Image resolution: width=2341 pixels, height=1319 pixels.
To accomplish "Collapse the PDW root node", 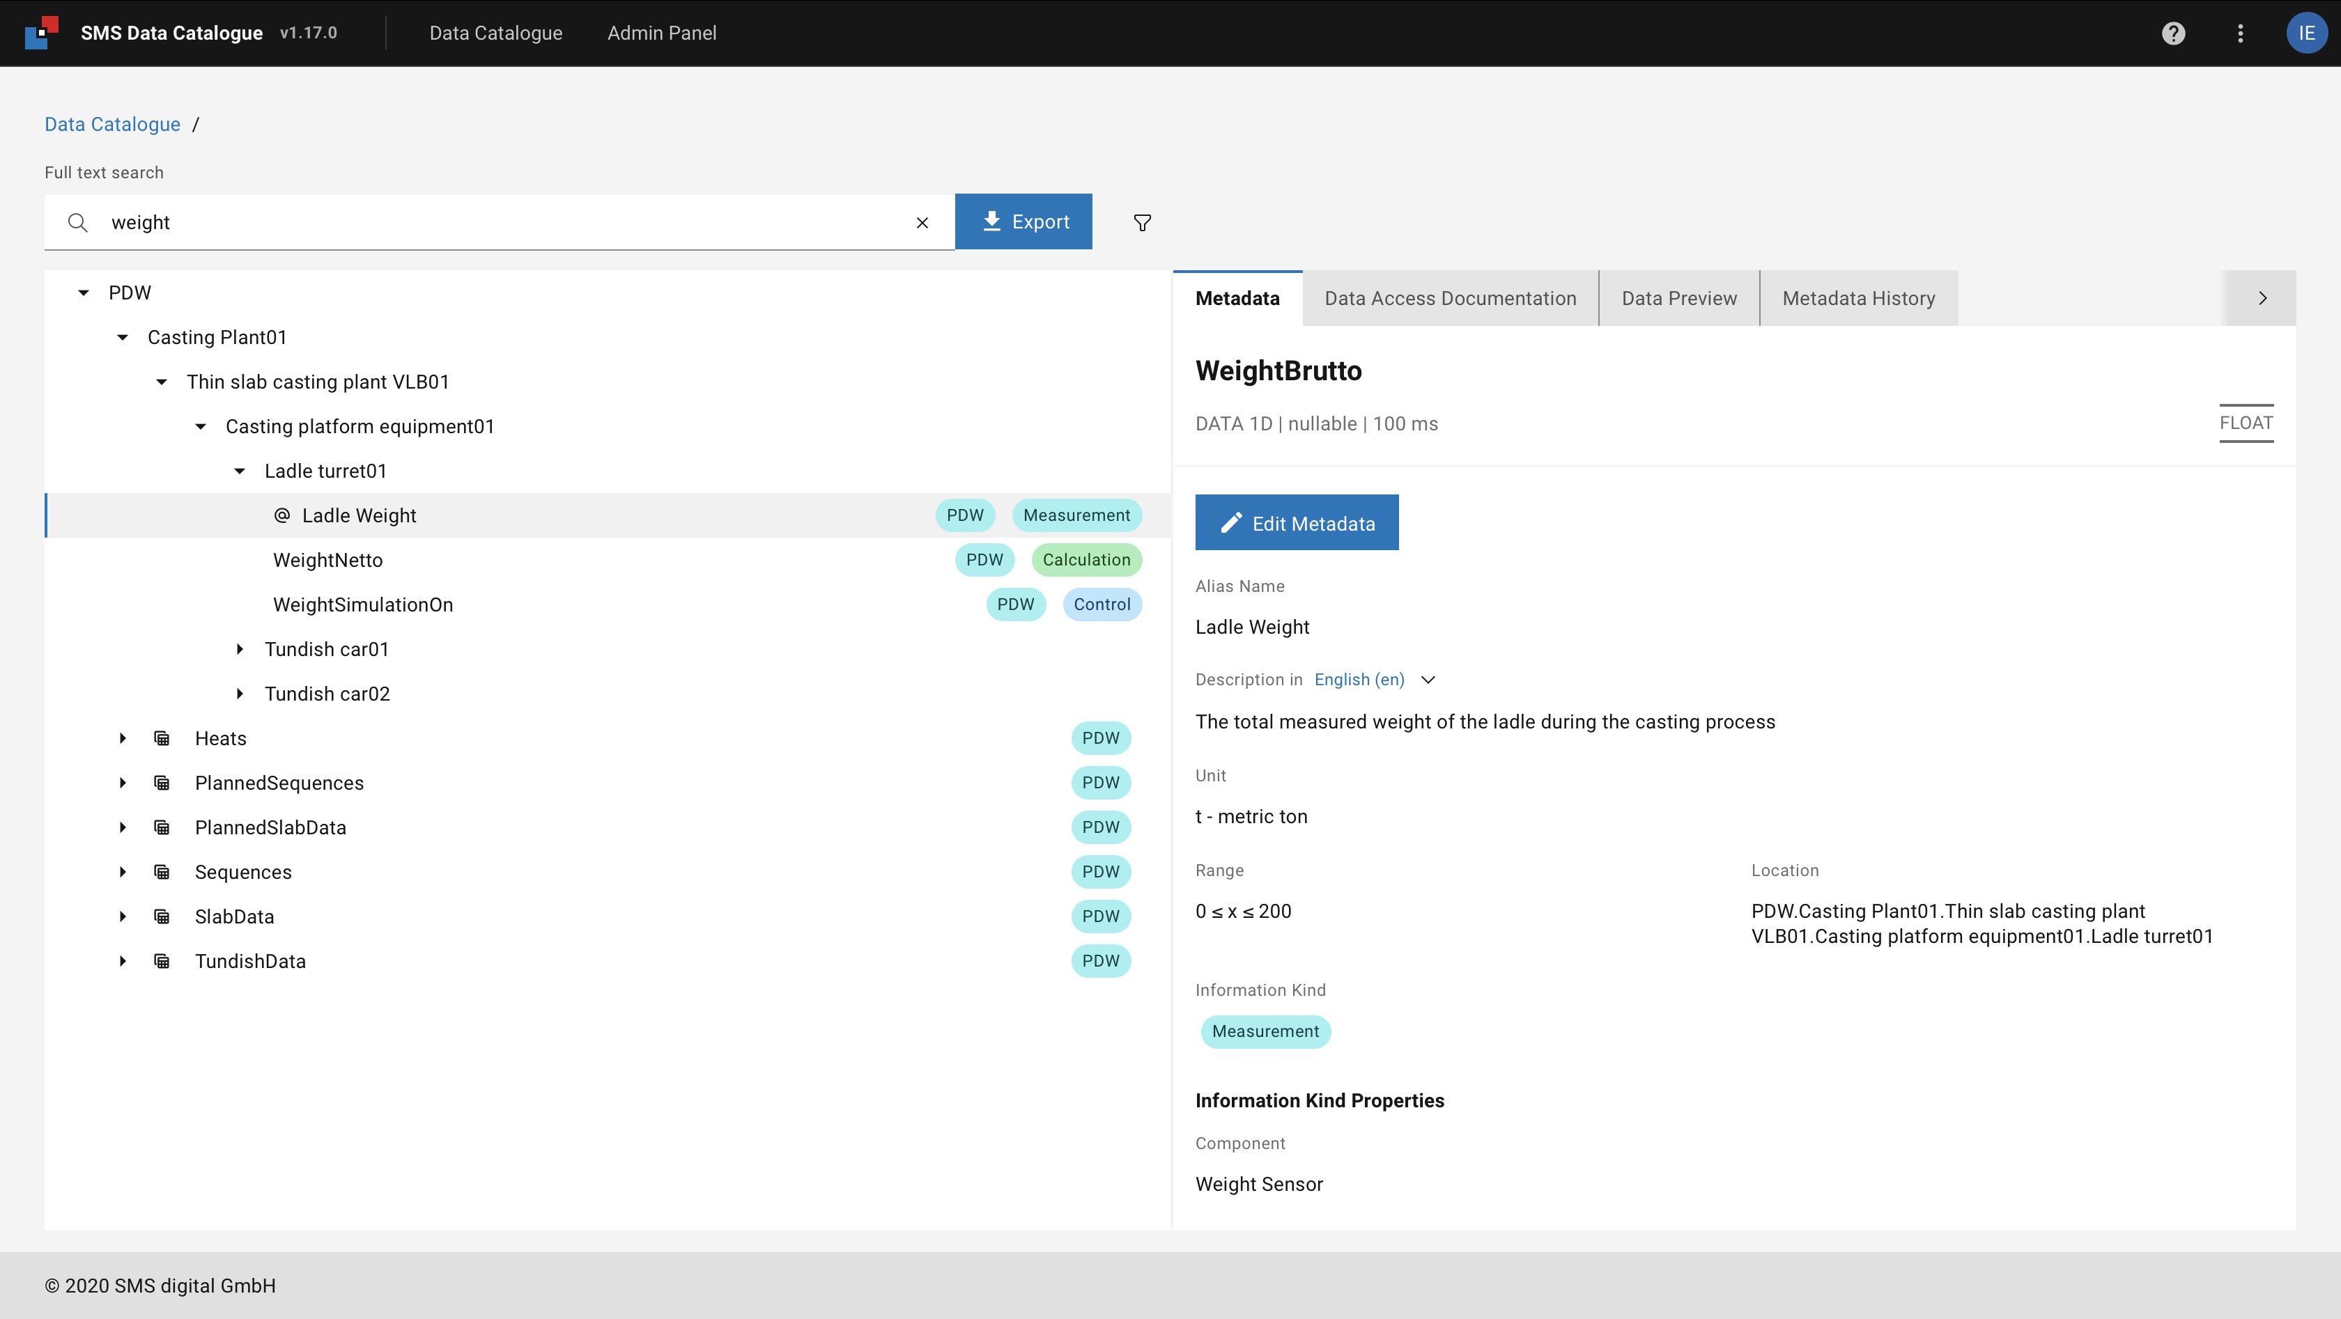I will point(84,293).
